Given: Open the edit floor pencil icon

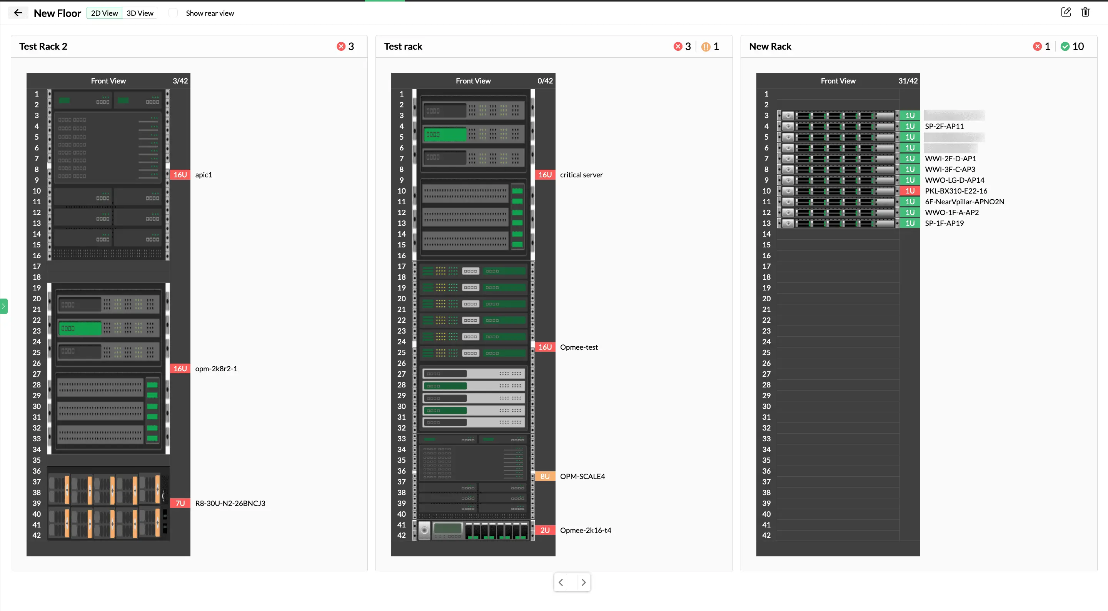Looking at the screenshot, I should click(1066, 12).
